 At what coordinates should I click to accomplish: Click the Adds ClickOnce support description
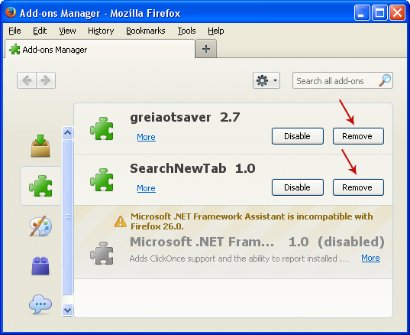coord(240,259)
